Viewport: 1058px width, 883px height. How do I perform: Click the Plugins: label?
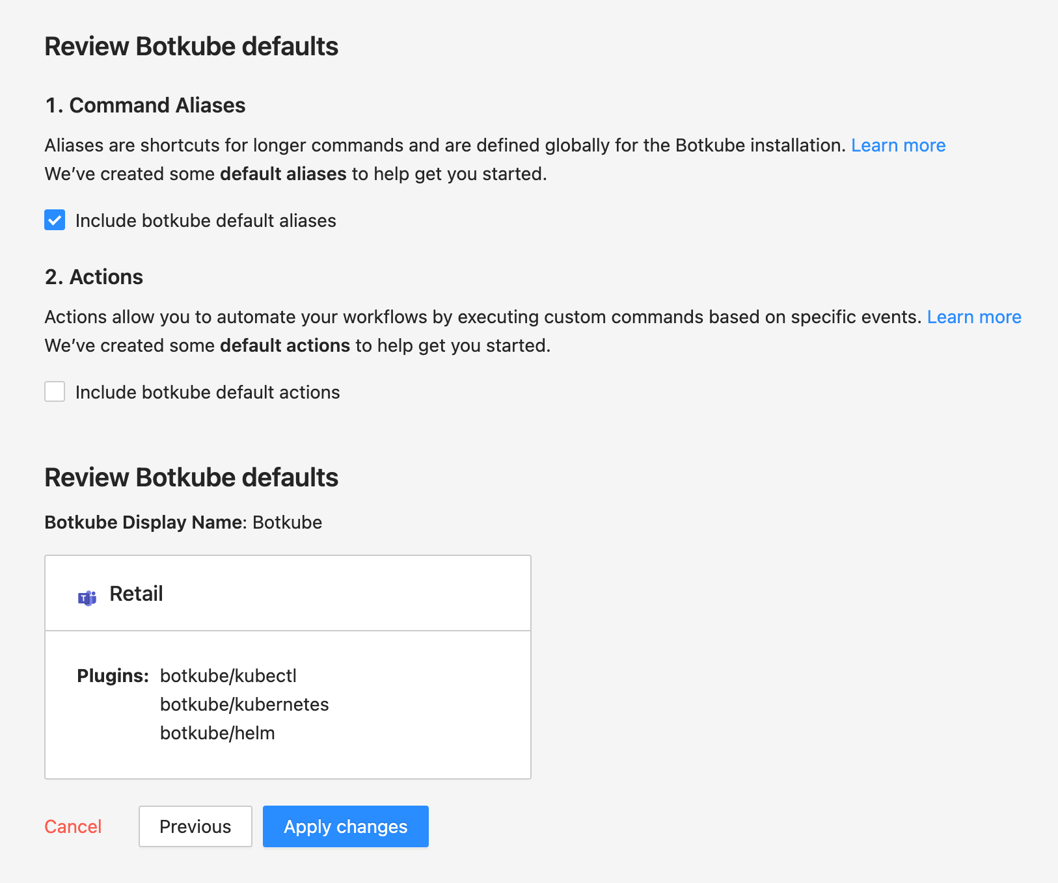tap(113, 676)
